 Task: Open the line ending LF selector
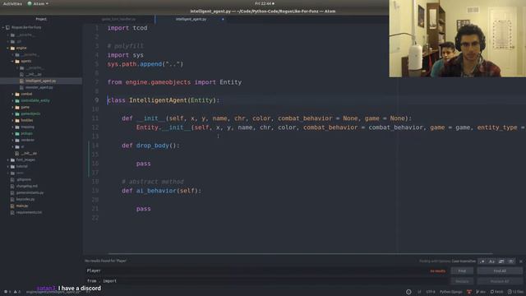tap(419, 292)
